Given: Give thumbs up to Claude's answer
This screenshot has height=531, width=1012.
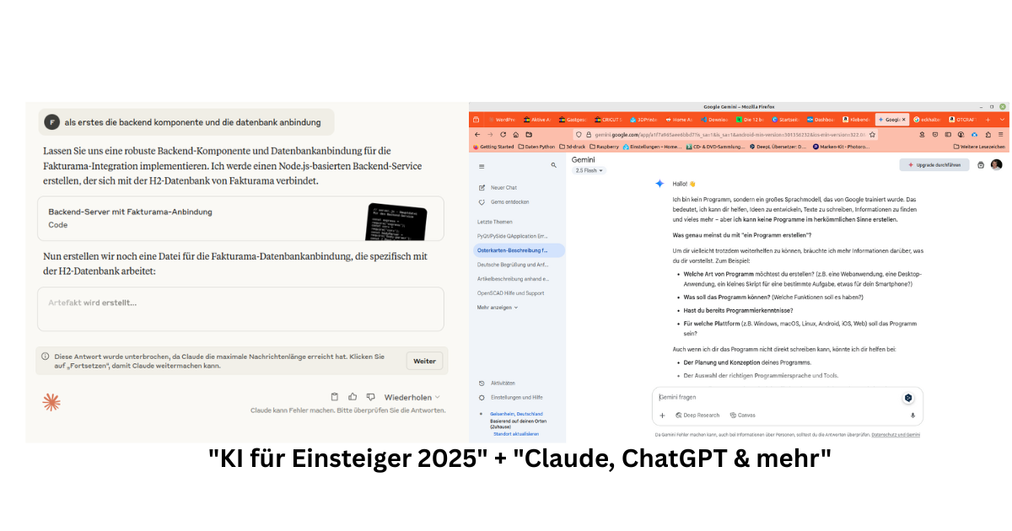Looking at the screenshot, I should coord(353,396).
